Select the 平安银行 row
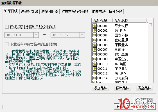The width and height of the screenshot is (158, 112). coord(120,26)
